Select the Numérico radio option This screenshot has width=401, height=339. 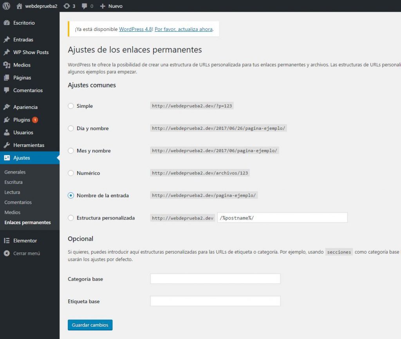[71, 173]
